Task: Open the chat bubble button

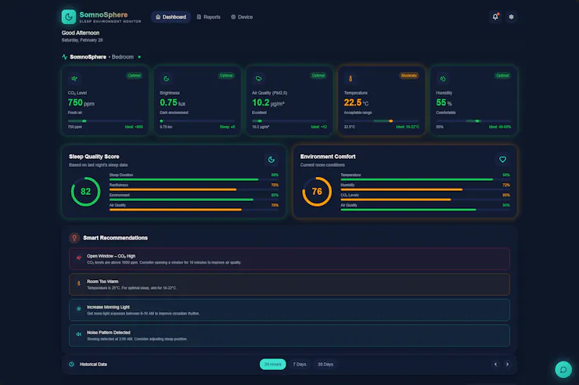Action: click(563, 369)
